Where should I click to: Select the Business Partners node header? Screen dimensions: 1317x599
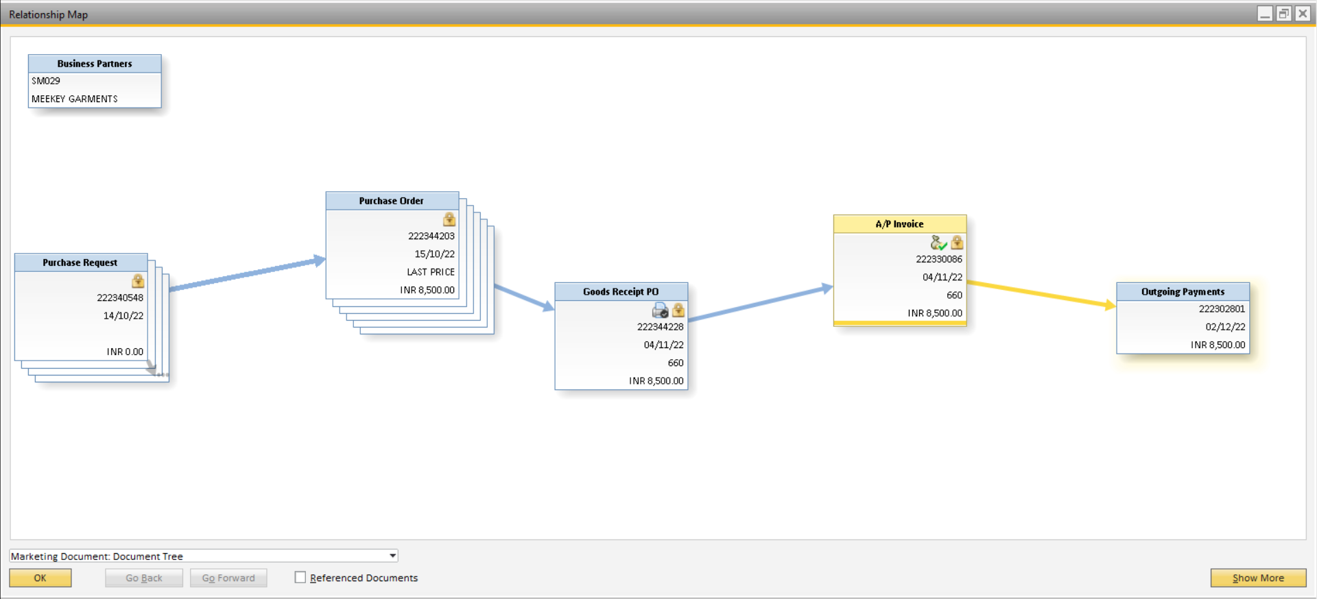tap(95, 64)
